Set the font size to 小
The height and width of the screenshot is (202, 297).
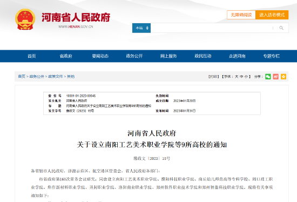click(246, 77)
